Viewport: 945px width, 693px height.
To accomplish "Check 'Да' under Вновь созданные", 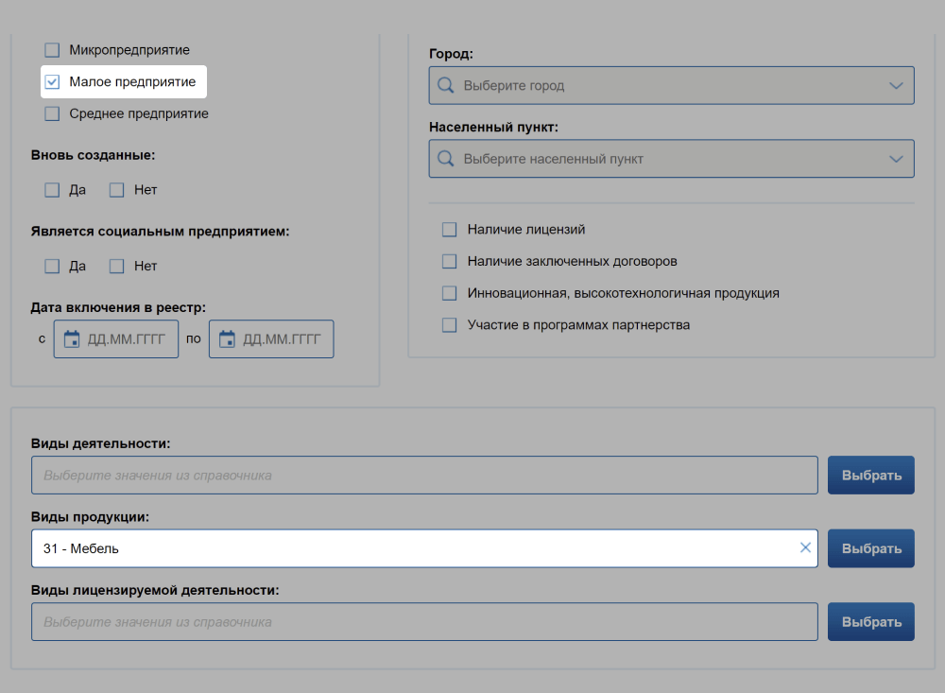I will pos(53,190).
